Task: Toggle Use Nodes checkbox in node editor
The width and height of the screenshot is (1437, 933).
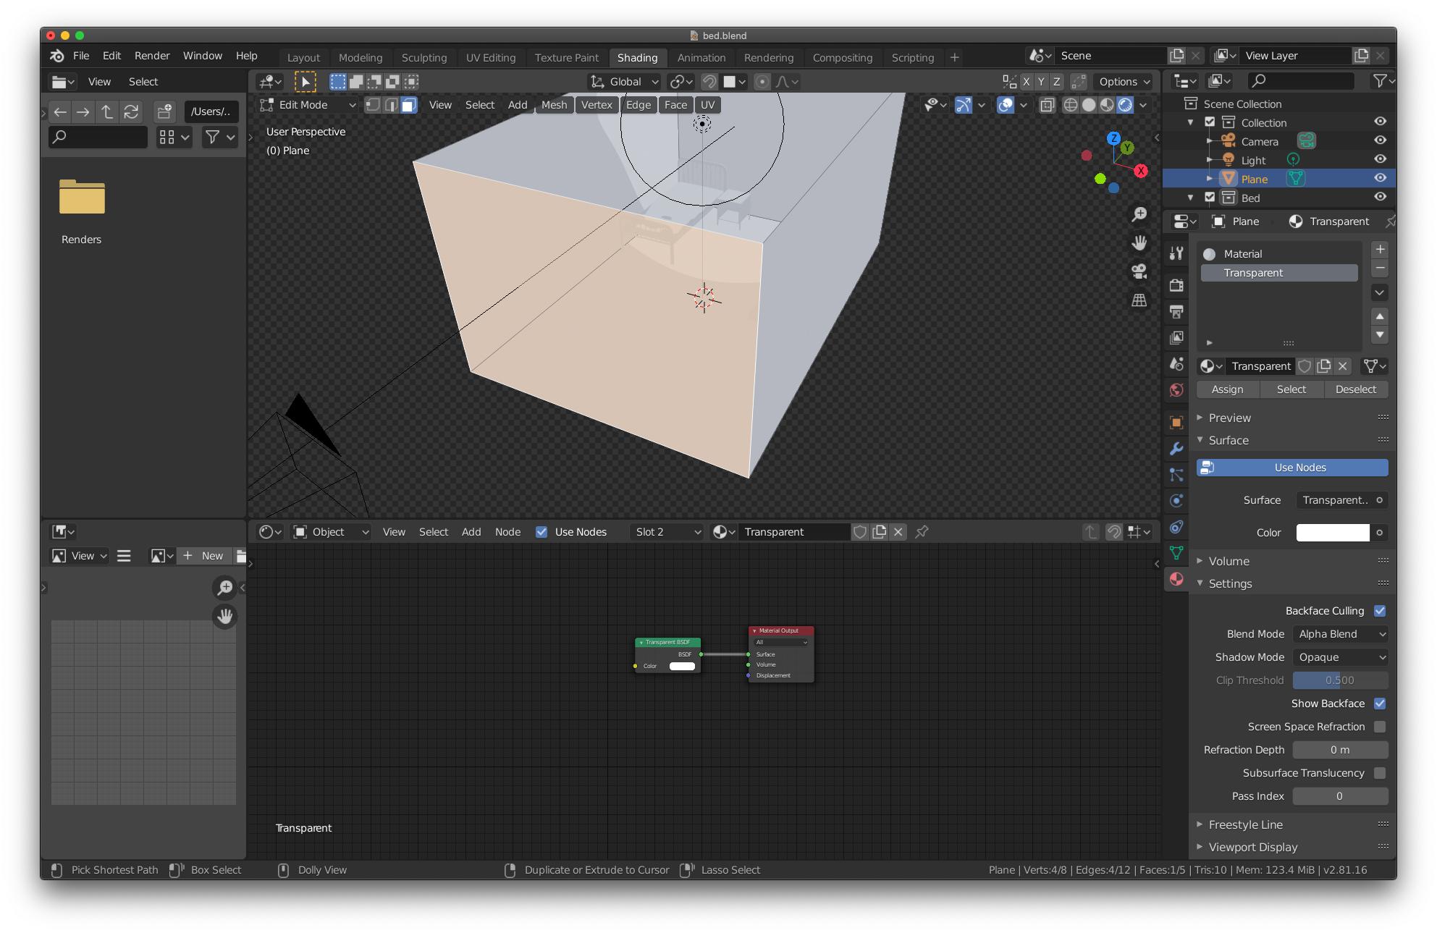Action: click(541, 532)
